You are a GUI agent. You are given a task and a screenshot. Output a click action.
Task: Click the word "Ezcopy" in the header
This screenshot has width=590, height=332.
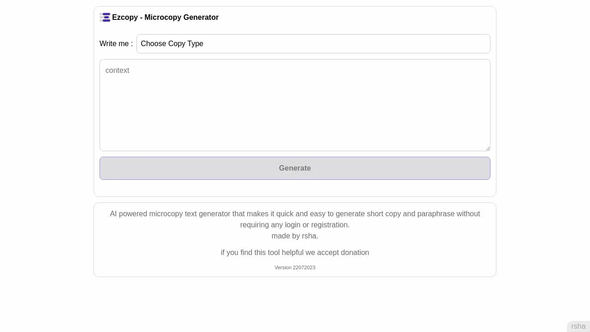(124, 18)
